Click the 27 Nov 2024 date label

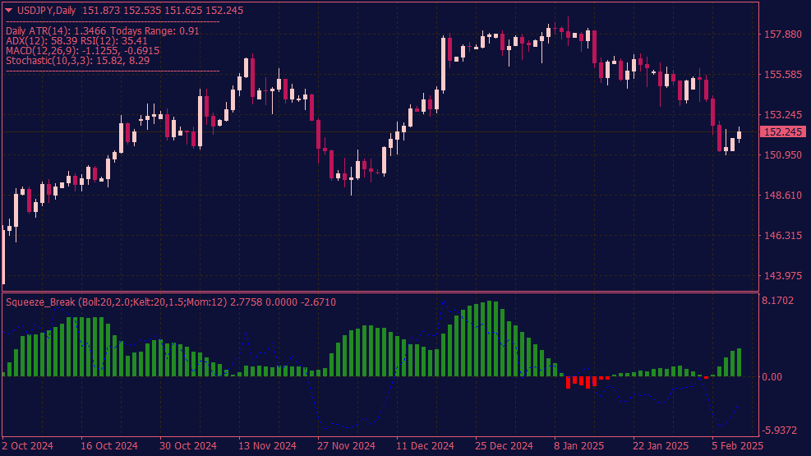click(x=346, y=445)
